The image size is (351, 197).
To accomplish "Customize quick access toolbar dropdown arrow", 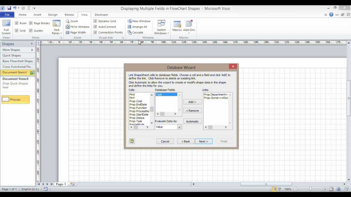I will [x=35, y=8].
